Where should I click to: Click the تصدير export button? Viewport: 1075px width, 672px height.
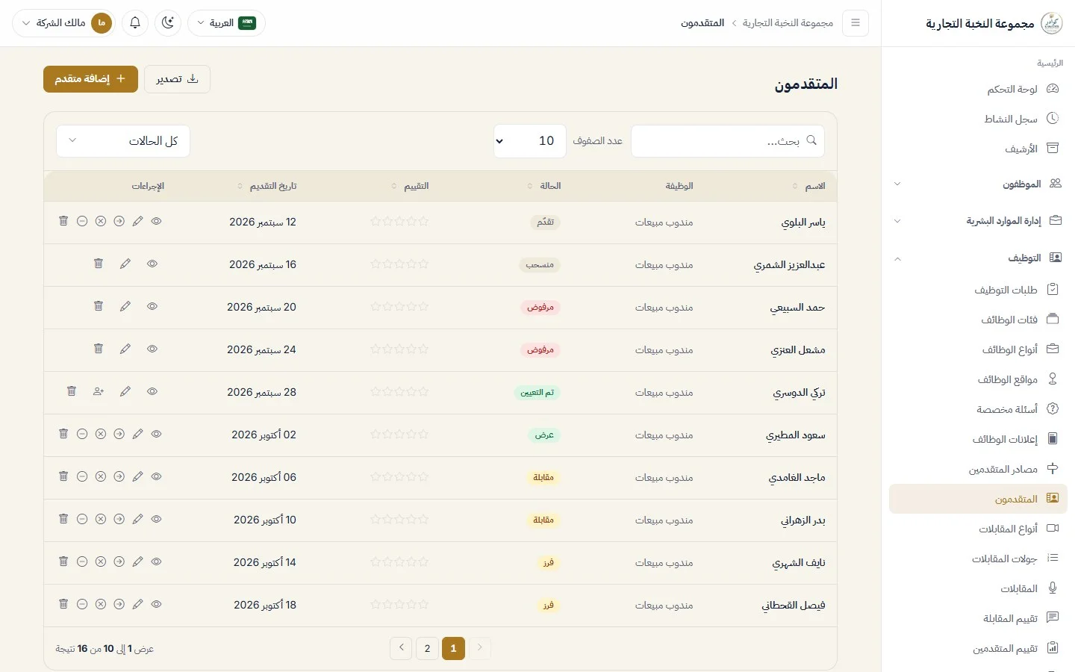pyautogui.click(x=177, y=78)
